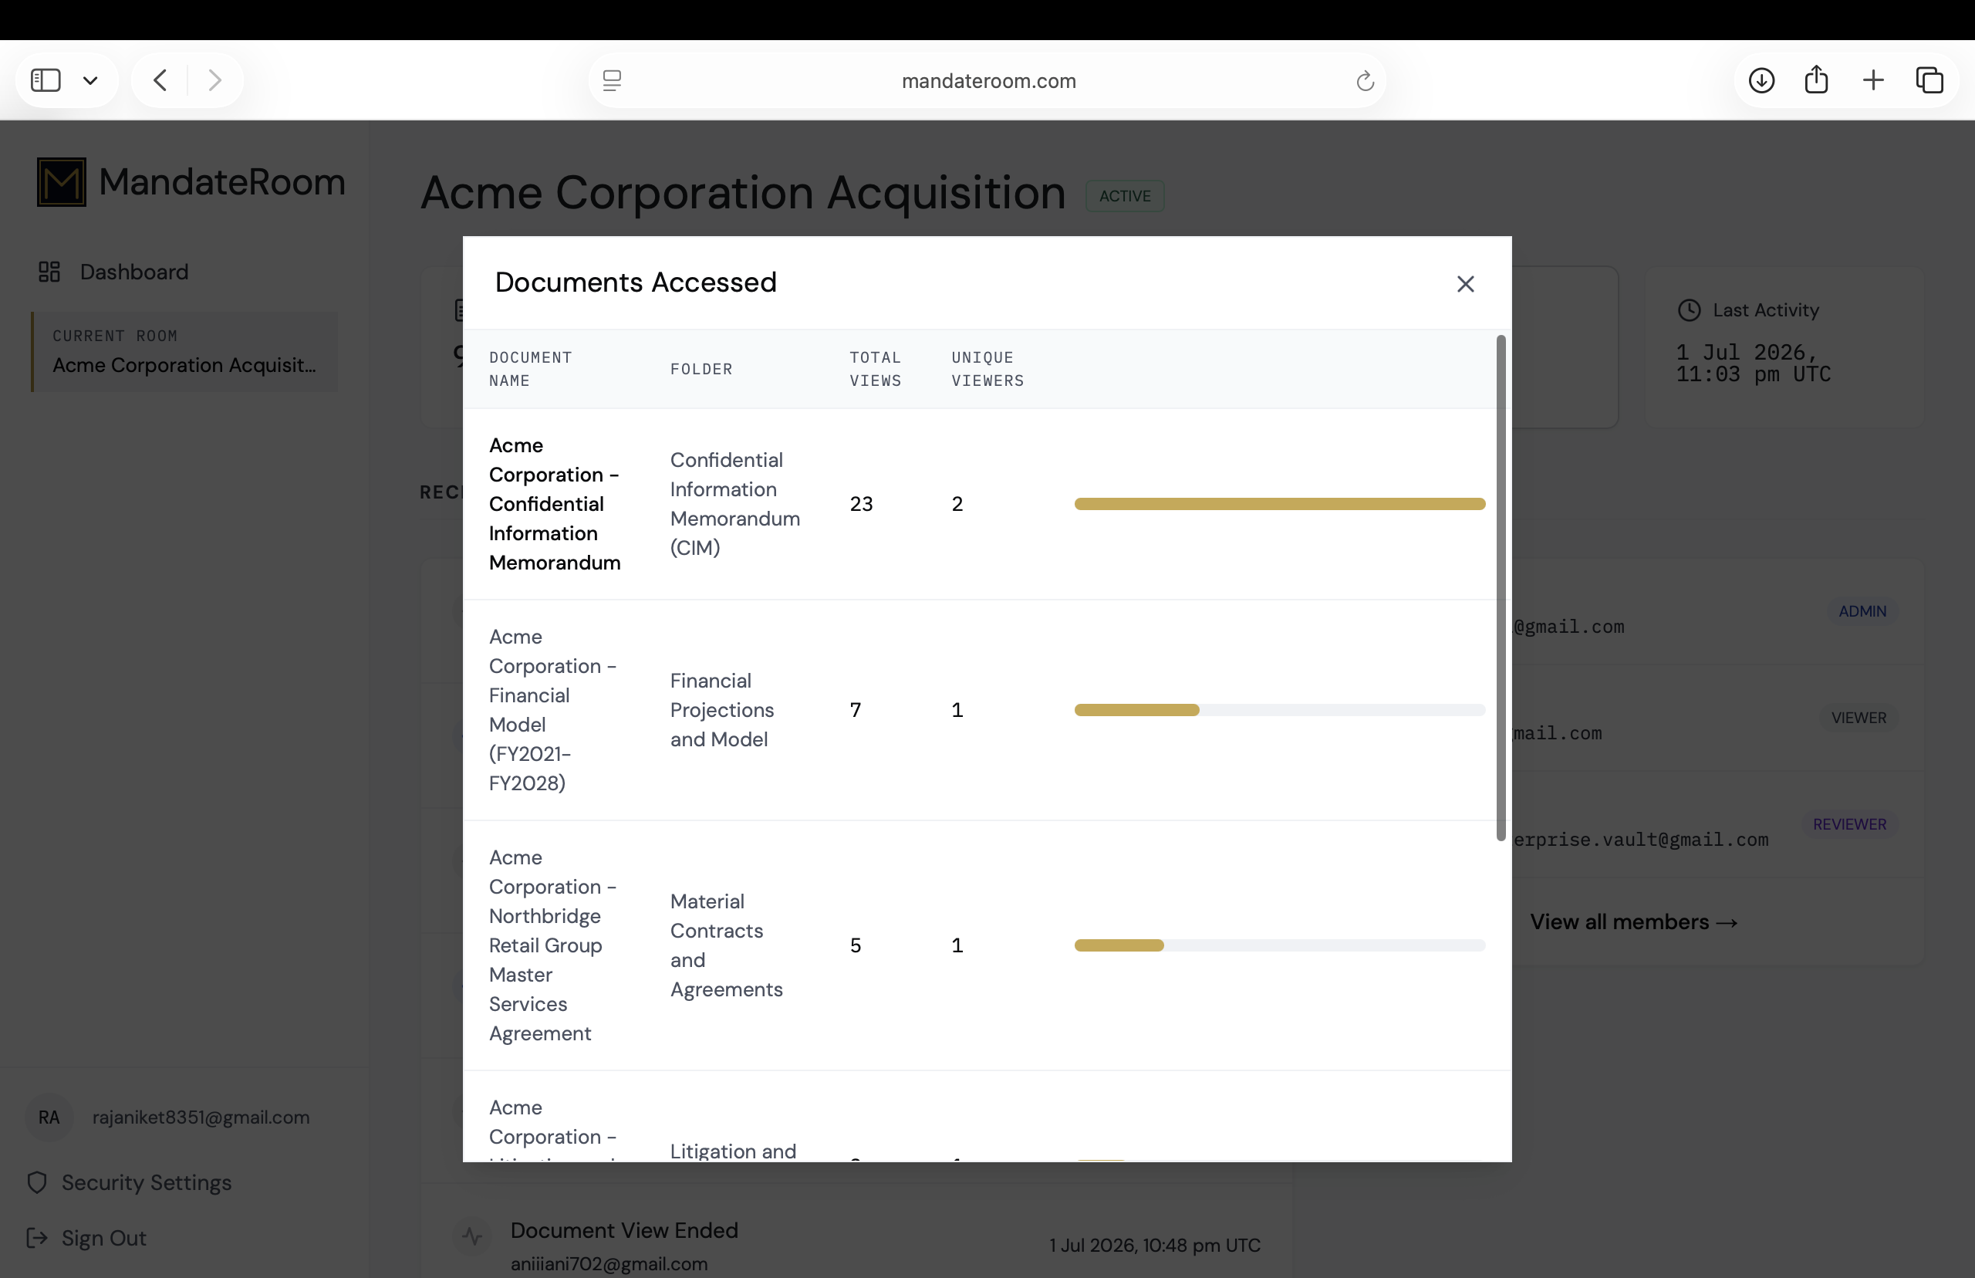Click the Folder column header
The height and width of the screenshot is (1278, 1975).
pos(701,368)
